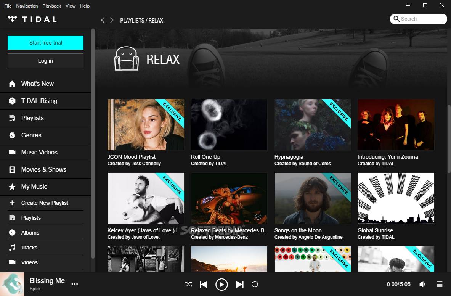Screen dimensions: 451x296
Task: Open more options for Blissing Me
Action: click(75, 284)
